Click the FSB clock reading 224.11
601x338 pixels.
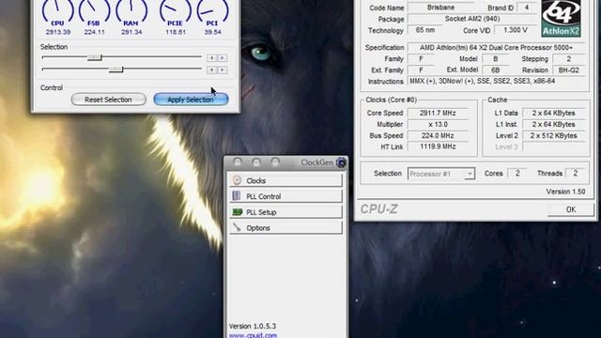[x=94, y=32]
